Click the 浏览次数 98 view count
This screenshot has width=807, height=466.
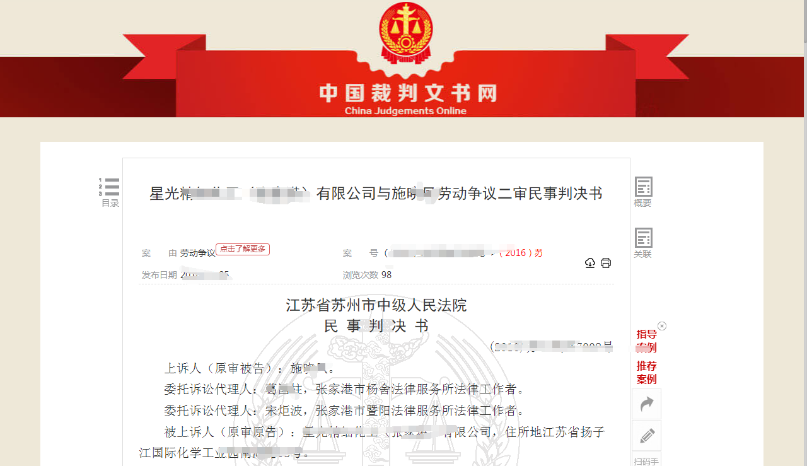coord(367,275)
